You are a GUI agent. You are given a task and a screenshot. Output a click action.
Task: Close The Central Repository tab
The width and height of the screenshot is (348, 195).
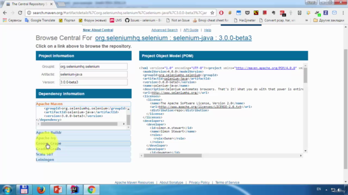pos(51,4)
